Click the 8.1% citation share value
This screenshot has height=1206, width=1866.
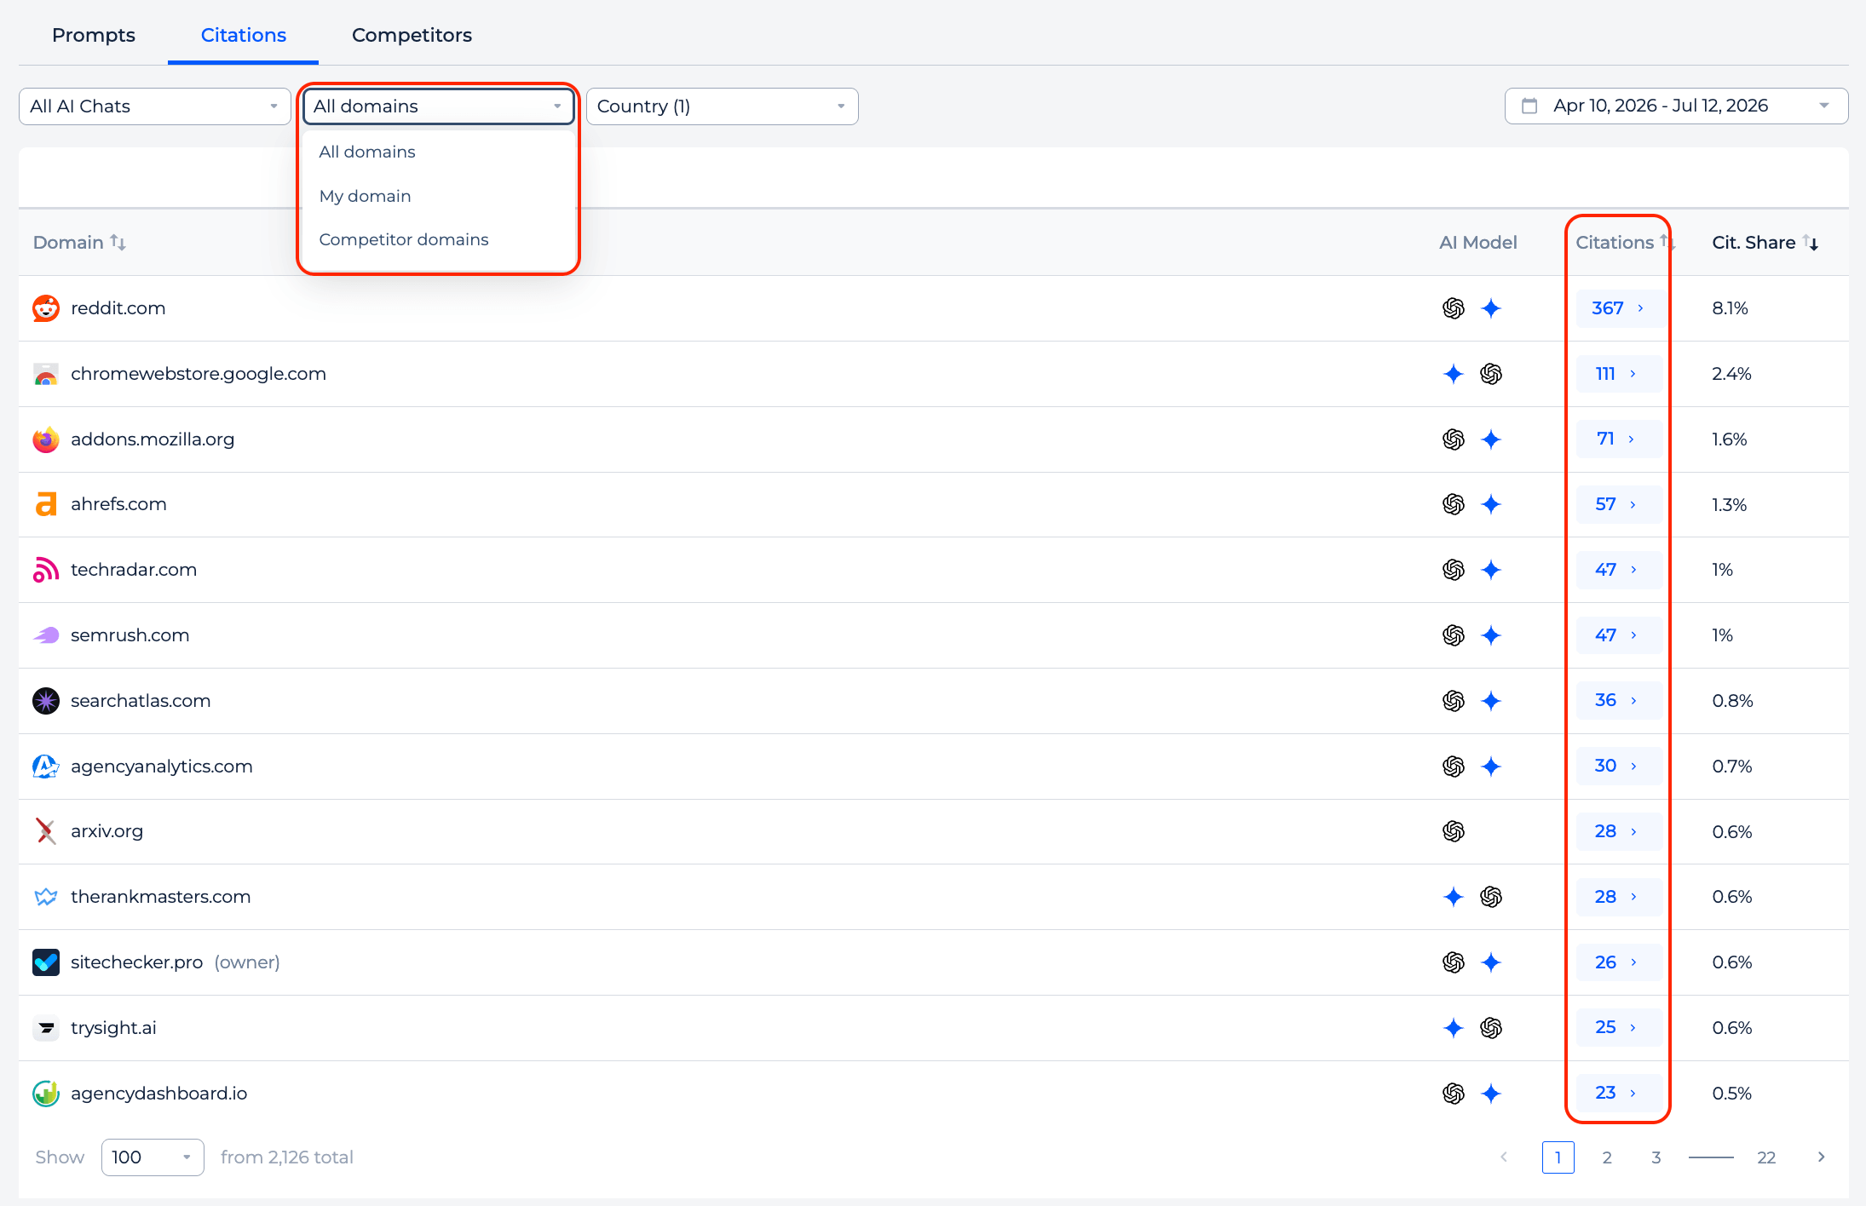tap(1730, 308)
